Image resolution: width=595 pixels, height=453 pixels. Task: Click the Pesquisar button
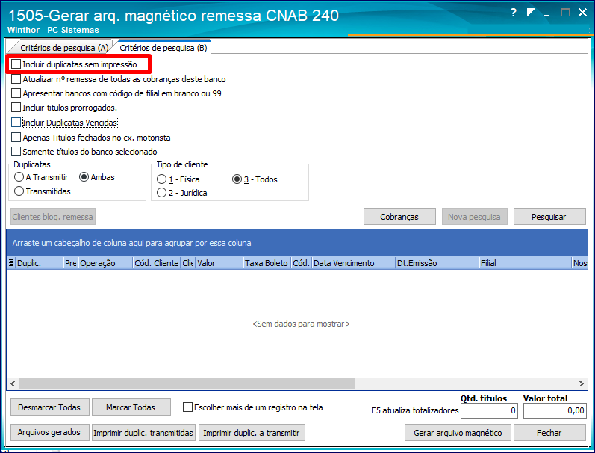(x=549, y=217)
